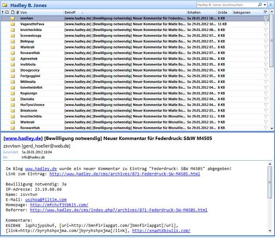The width and height of the screenshot is (275, 238).
Task: Click the importance column header icon
Action: [2, 13]
